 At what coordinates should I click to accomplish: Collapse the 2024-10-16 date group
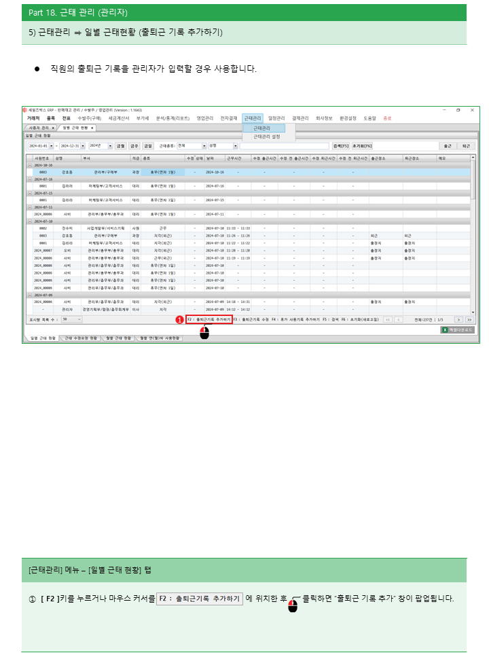tap(30, 165)
